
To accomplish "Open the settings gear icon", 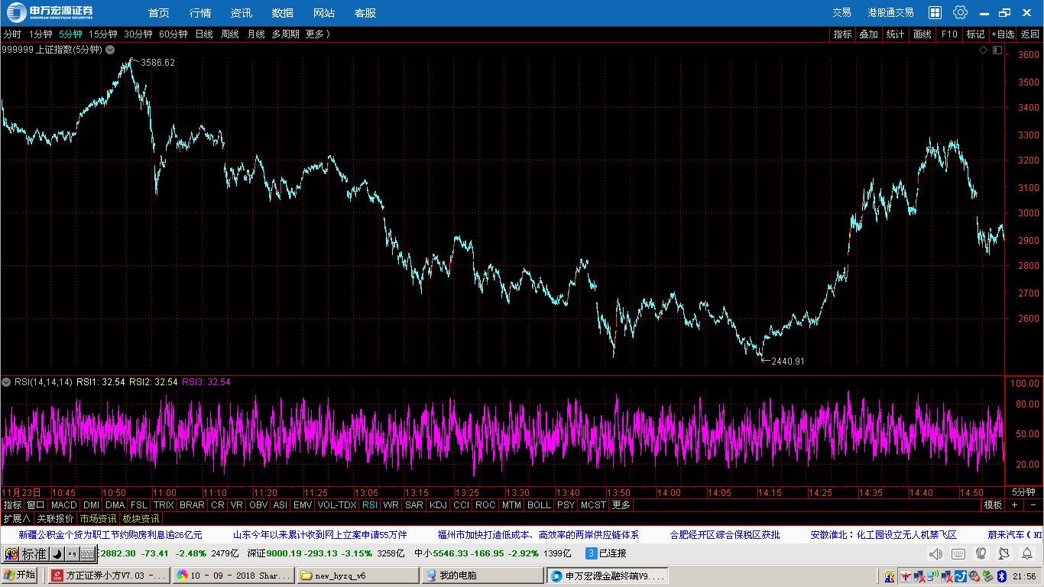I will pyautogui.click(x=960, y=12).
